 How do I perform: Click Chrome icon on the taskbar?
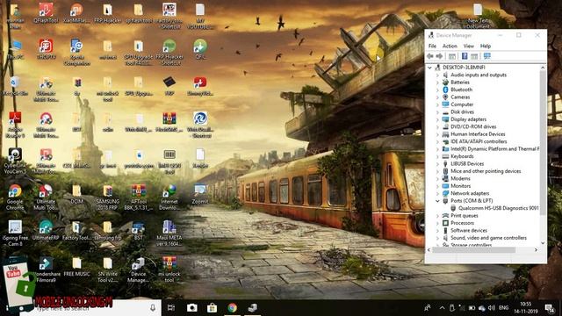coord(232,308)
